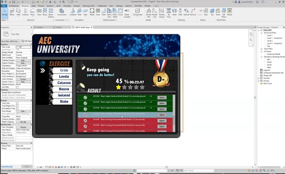Open the isolated exercise
Screen dimensions: 285x174
[62, 95]
